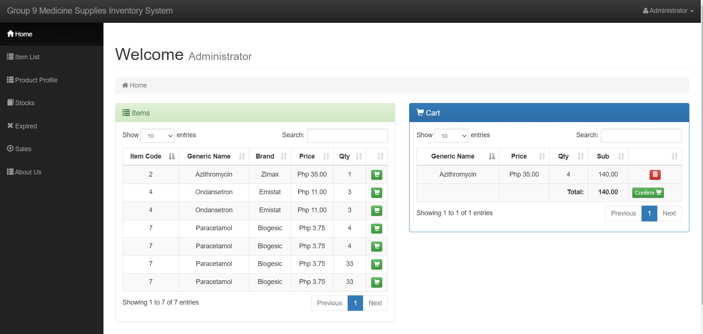Sort items table by Price
The height and width of the screenshot is (334, 703).
(x=312, y=156)
